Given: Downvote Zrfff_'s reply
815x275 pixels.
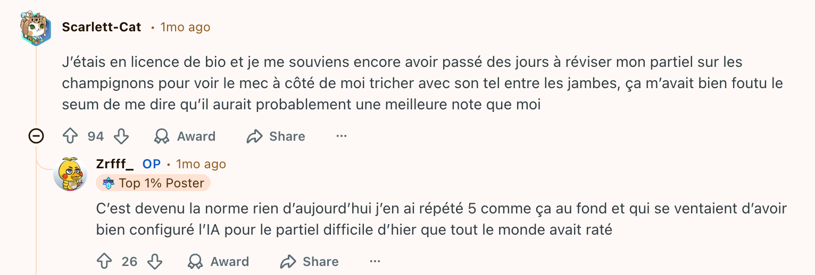Looking at the screenshot, I should click(x=155, y=262).
